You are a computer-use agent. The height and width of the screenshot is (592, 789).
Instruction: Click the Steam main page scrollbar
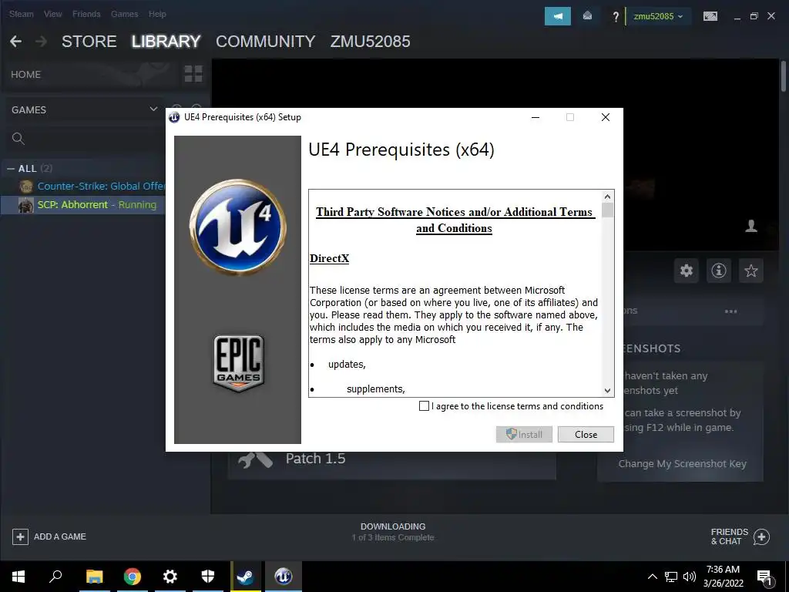(784, 76)
